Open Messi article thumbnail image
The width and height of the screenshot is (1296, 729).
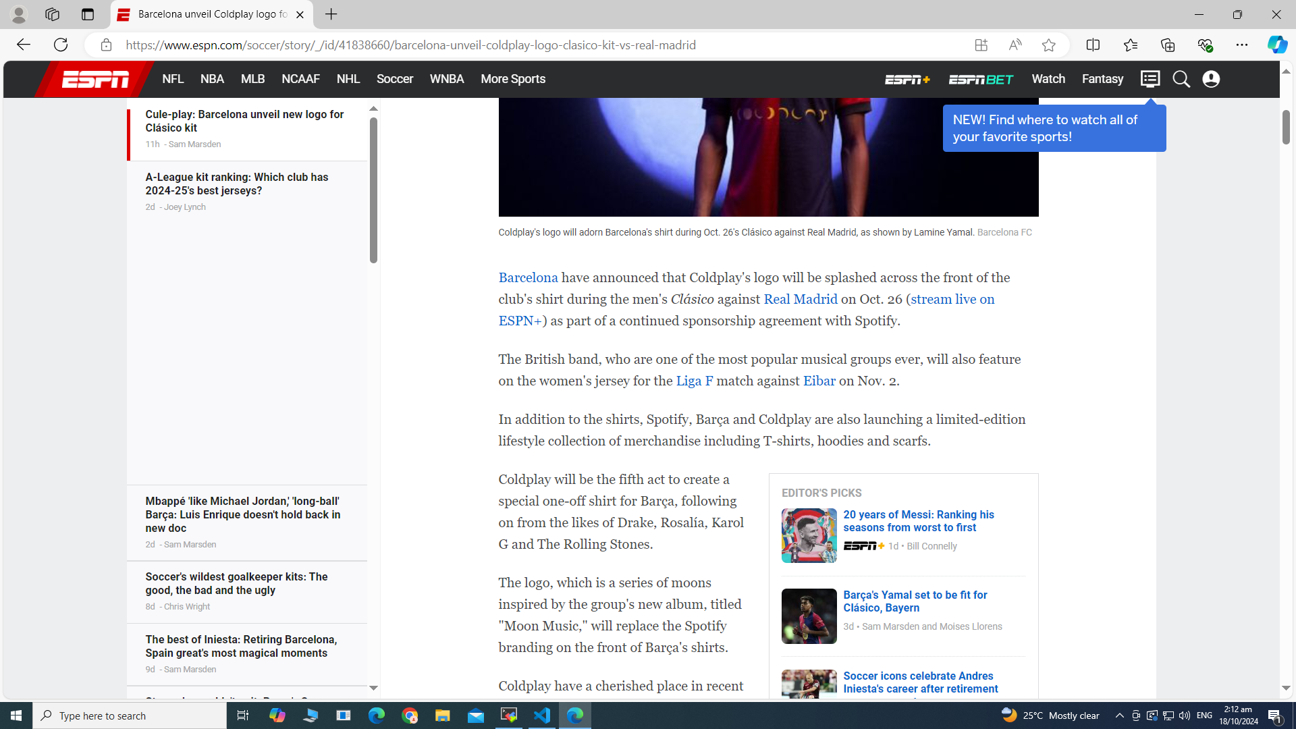click(x=809, y=535)
